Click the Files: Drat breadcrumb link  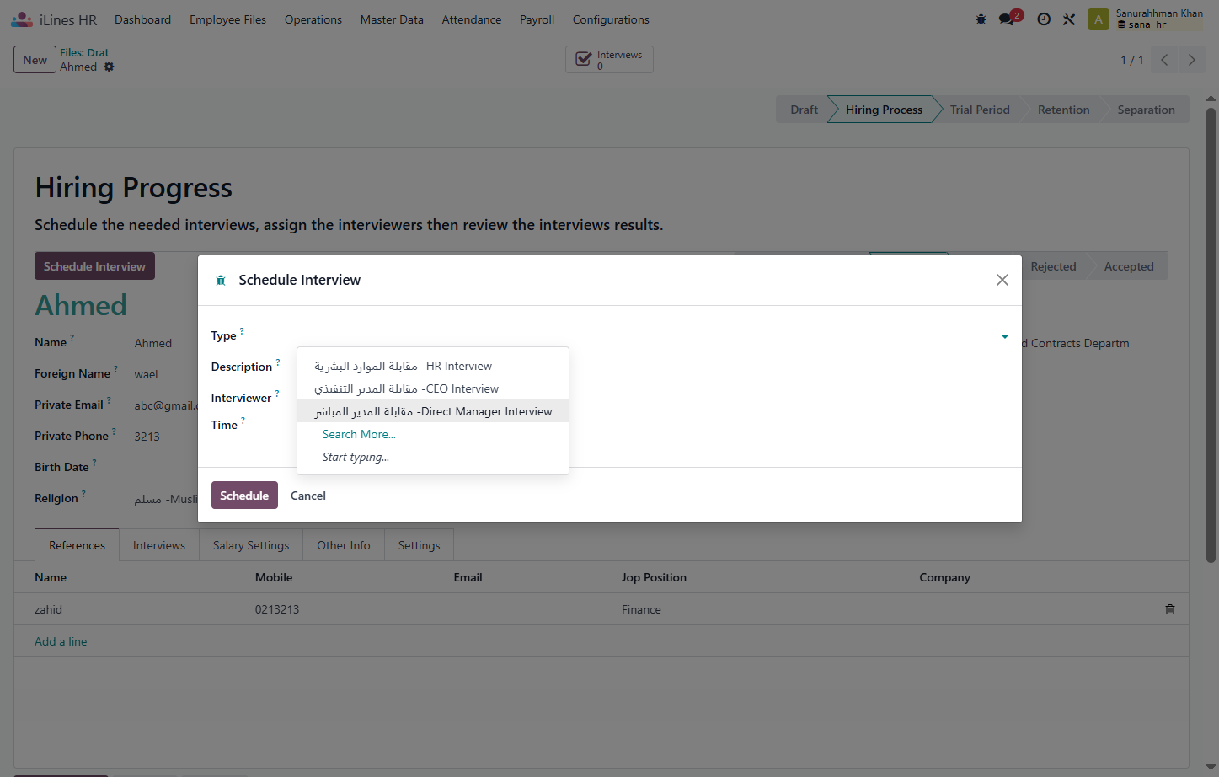[x=84, y=52]
